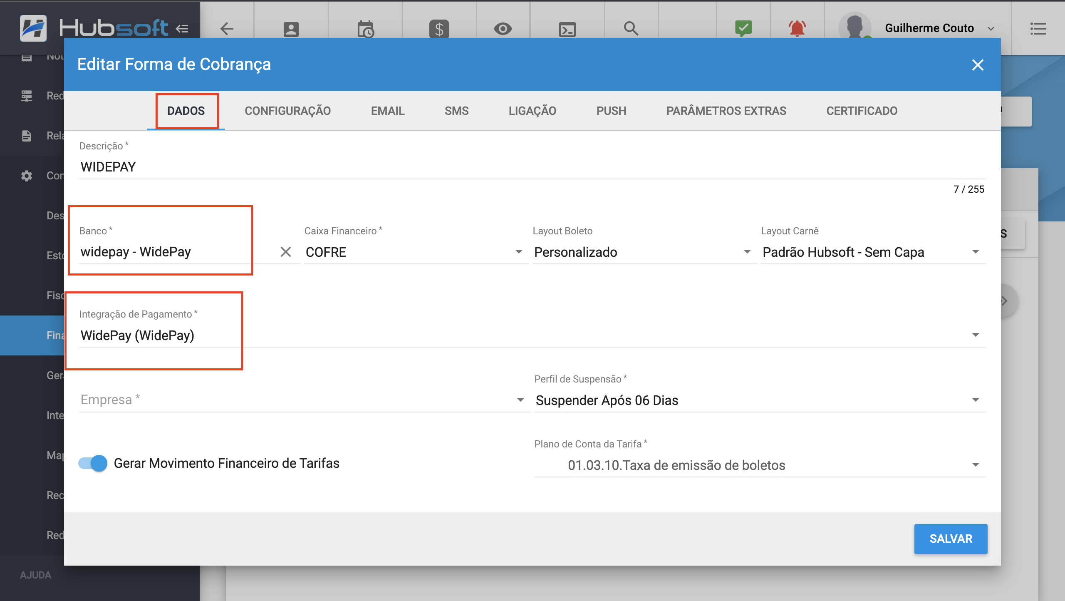Open the Plano de Conta da Tarifa dropdown
1065x601 pixels.
pos(976,464)
